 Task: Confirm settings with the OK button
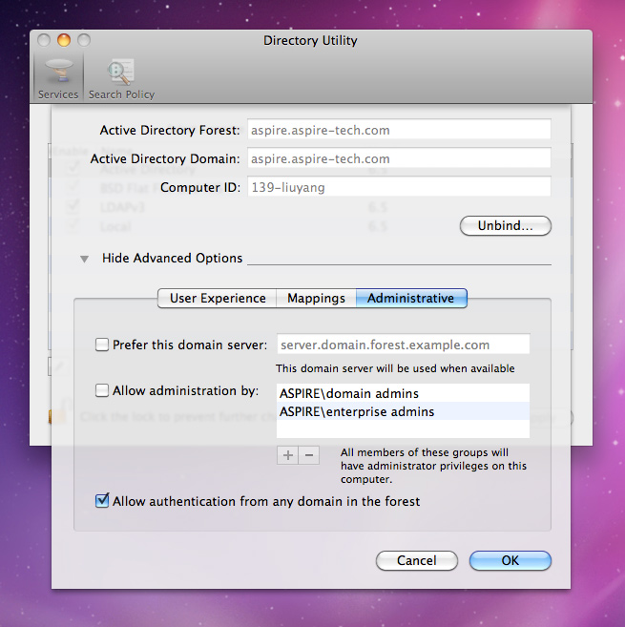tap(510, 561)
